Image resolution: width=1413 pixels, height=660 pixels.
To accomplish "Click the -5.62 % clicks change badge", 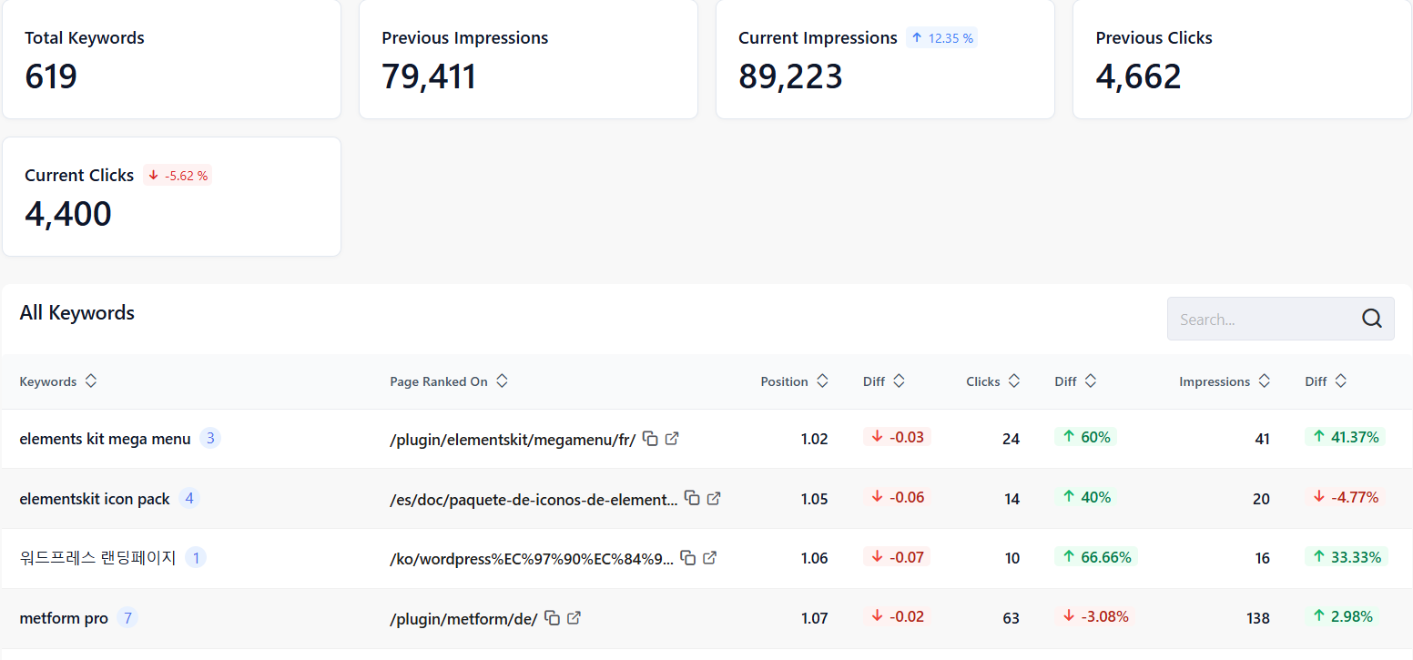I will [x=178, y=175].
